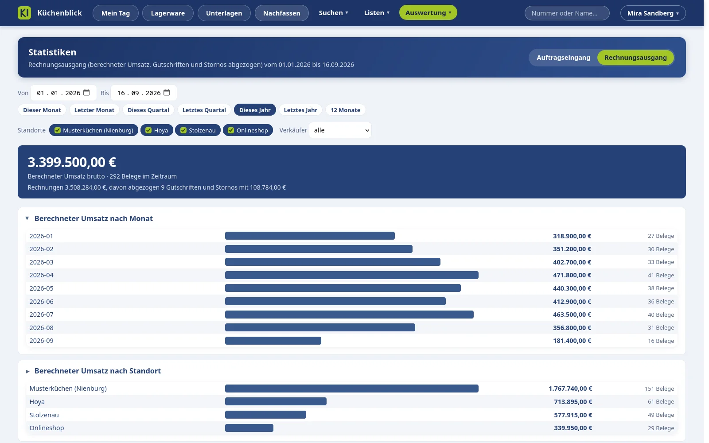Click the 1.767.740,00 € amount
The width and height of the screenshot is (709, 443).
pos(570,389)
